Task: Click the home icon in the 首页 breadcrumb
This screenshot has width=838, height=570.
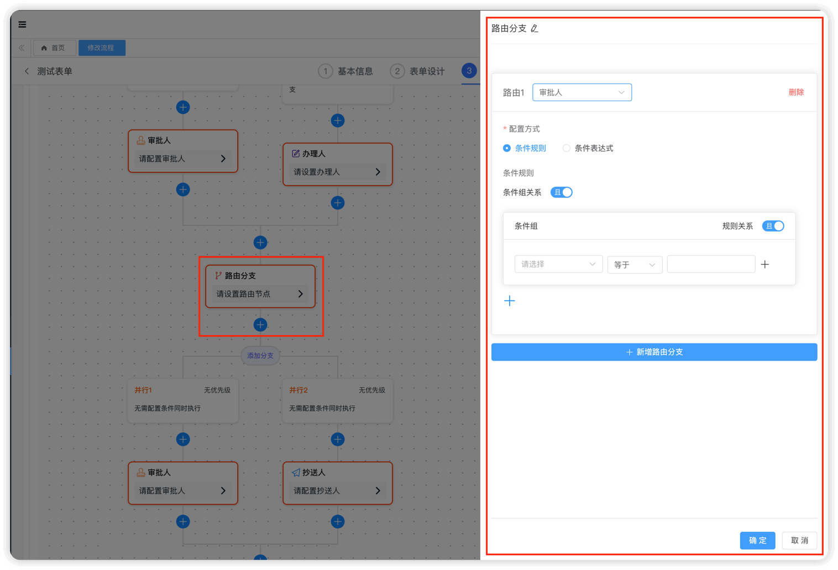Action: (x=44, y=47)
